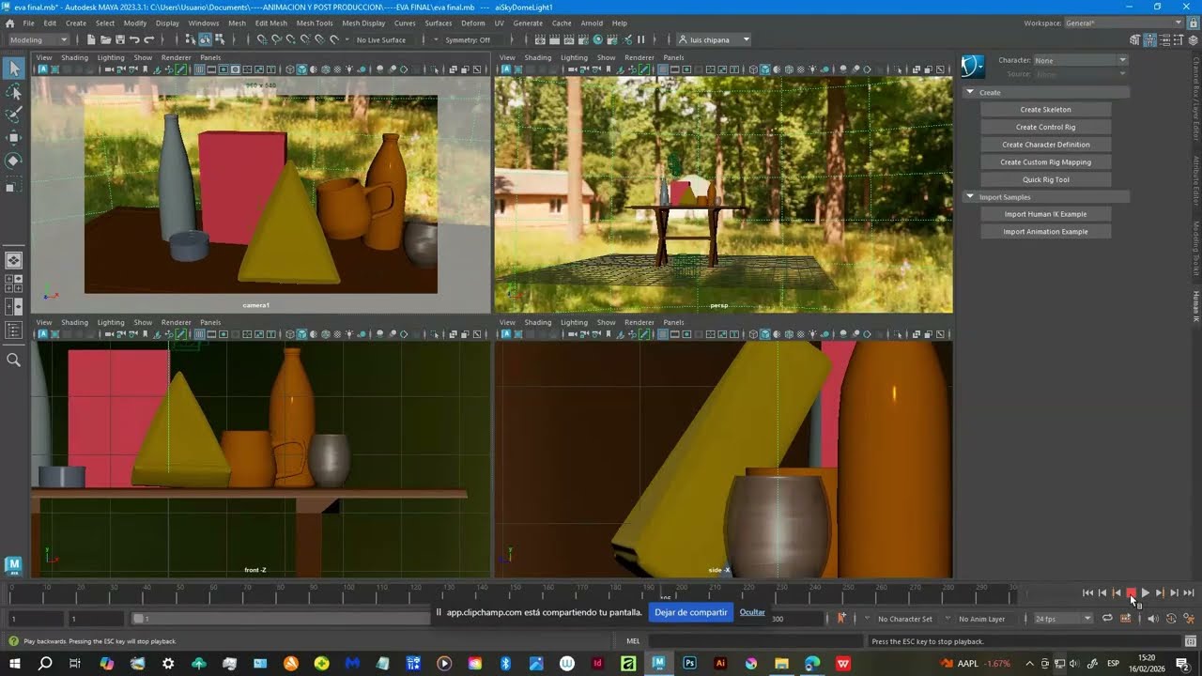Open the Character None dropdown
Viewport: 1202px width, 676px height.
click(1080, 60)
